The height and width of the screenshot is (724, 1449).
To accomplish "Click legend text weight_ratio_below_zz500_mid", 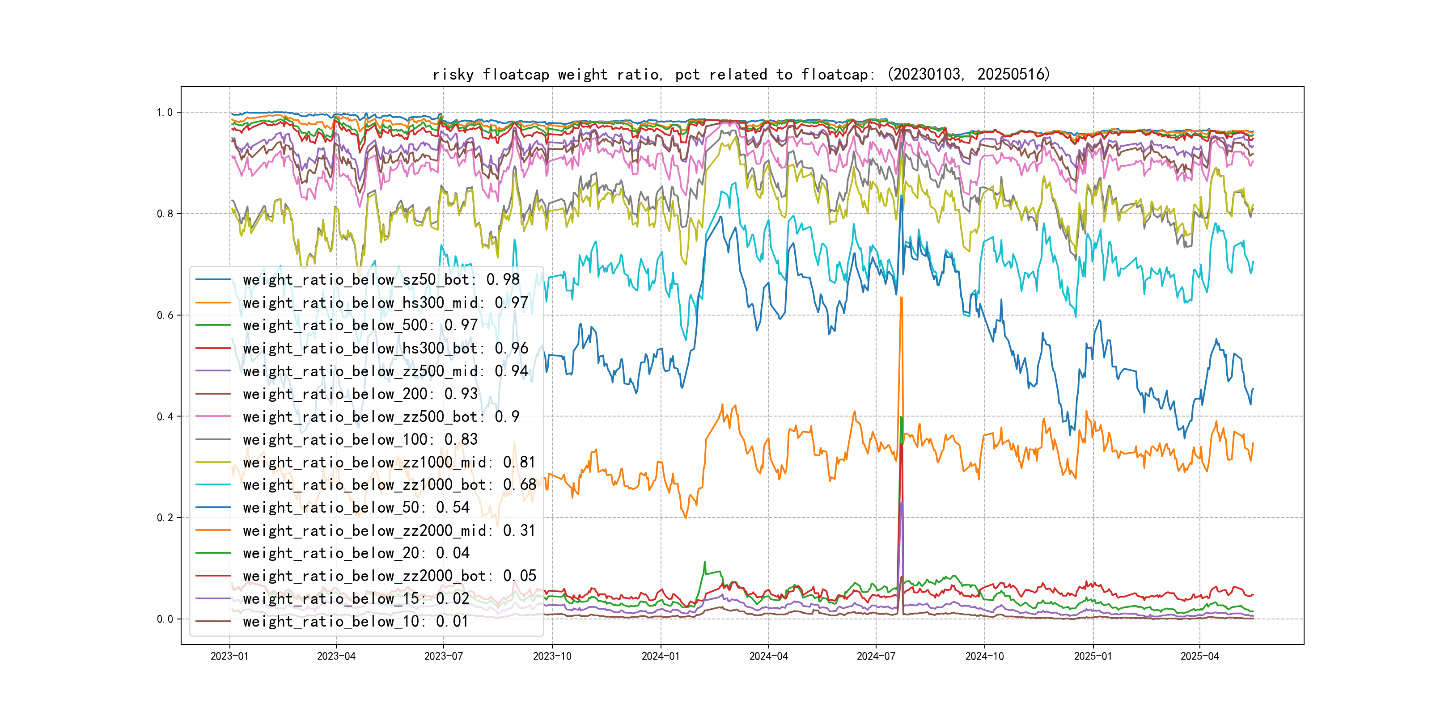I will [x=386, y=371].
